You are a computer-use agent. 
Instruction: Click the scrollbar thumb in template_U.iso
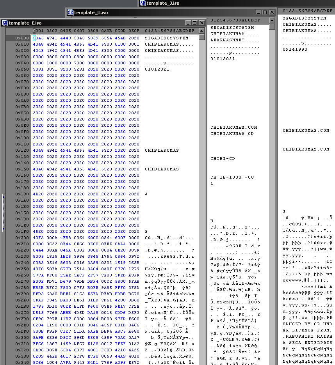(x=272, y=26)
